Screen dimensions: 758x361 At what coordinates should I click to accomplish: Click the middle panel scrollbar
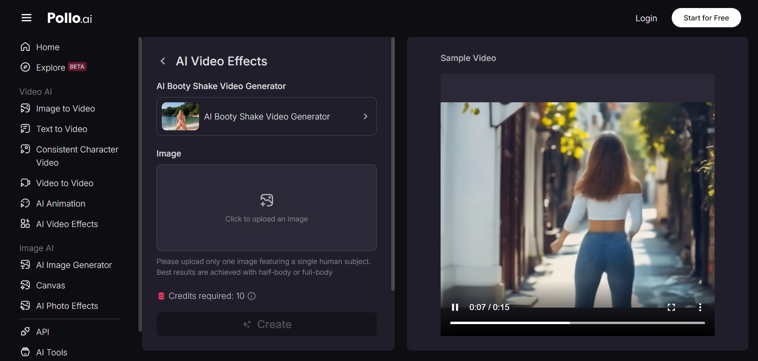393,164
